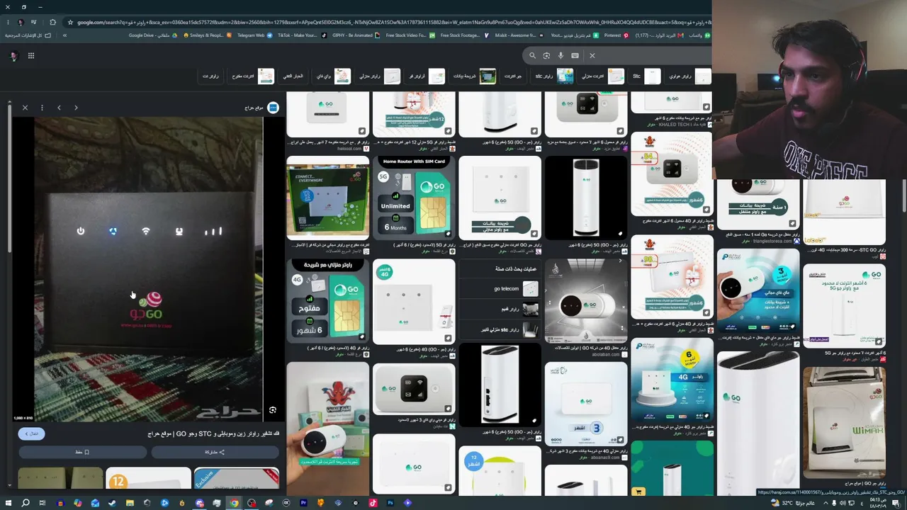Expand the hidden bookmarks chevron
This screenshot has height=510, width=907.
[64, 35]
